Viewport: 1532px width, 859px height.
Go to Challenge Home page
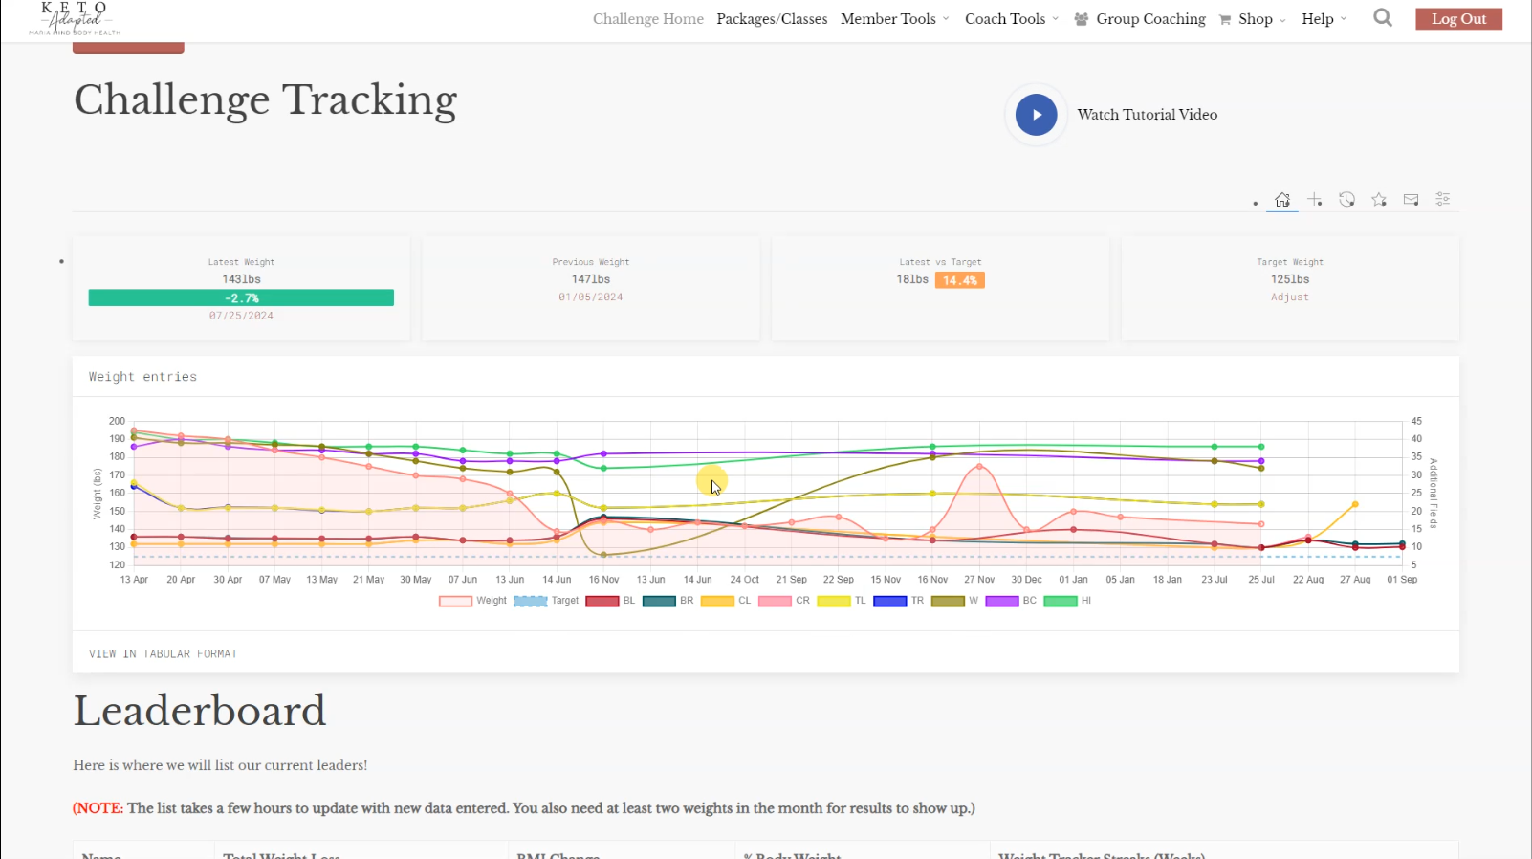coord(647,19)
